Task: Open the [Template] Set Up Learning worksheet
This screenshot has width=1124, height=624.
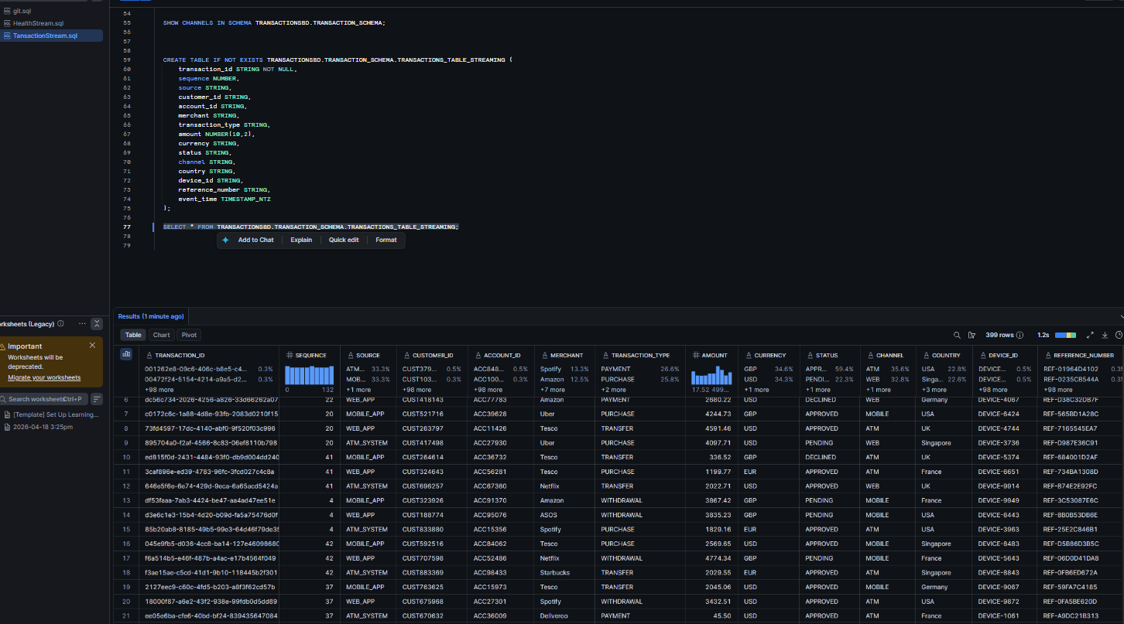Action: [51, 414]
